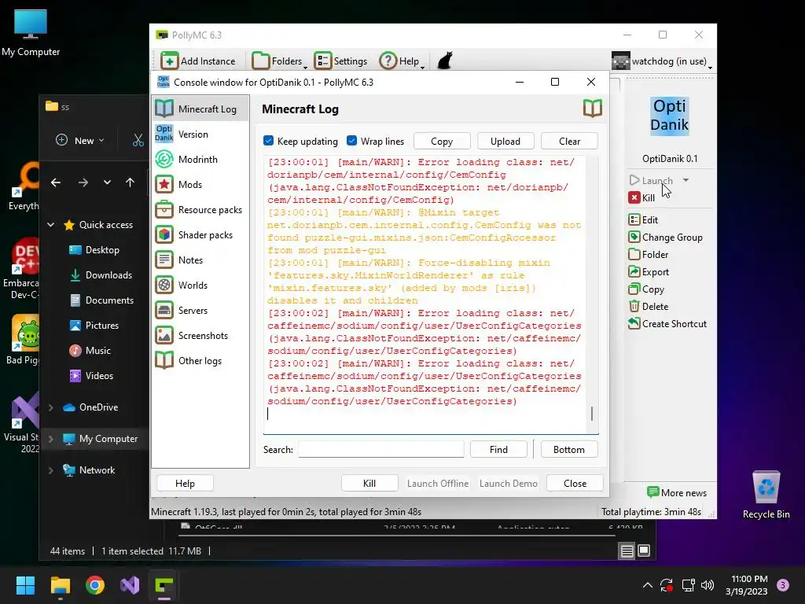Select Pictures in File Explorer sidebar
The height and width of the screenshot is (604, 805).
click(94, 325)
